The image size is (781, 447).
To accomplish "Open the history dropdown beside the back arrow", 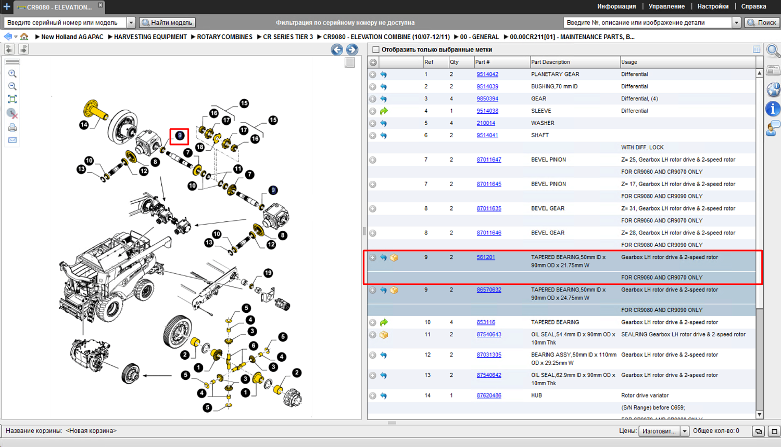I will pyautogui.click(x=16, y=37).
